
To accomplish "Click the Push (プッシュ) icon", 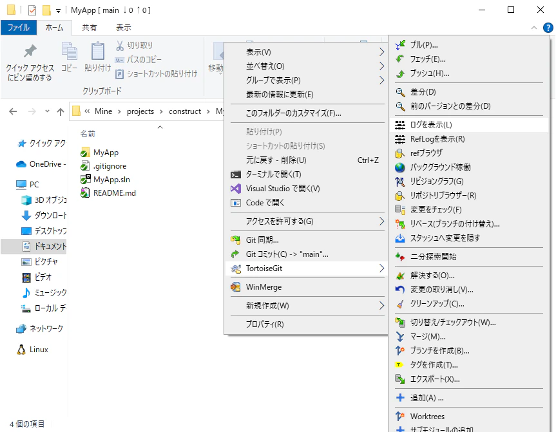I will point(400,73).
